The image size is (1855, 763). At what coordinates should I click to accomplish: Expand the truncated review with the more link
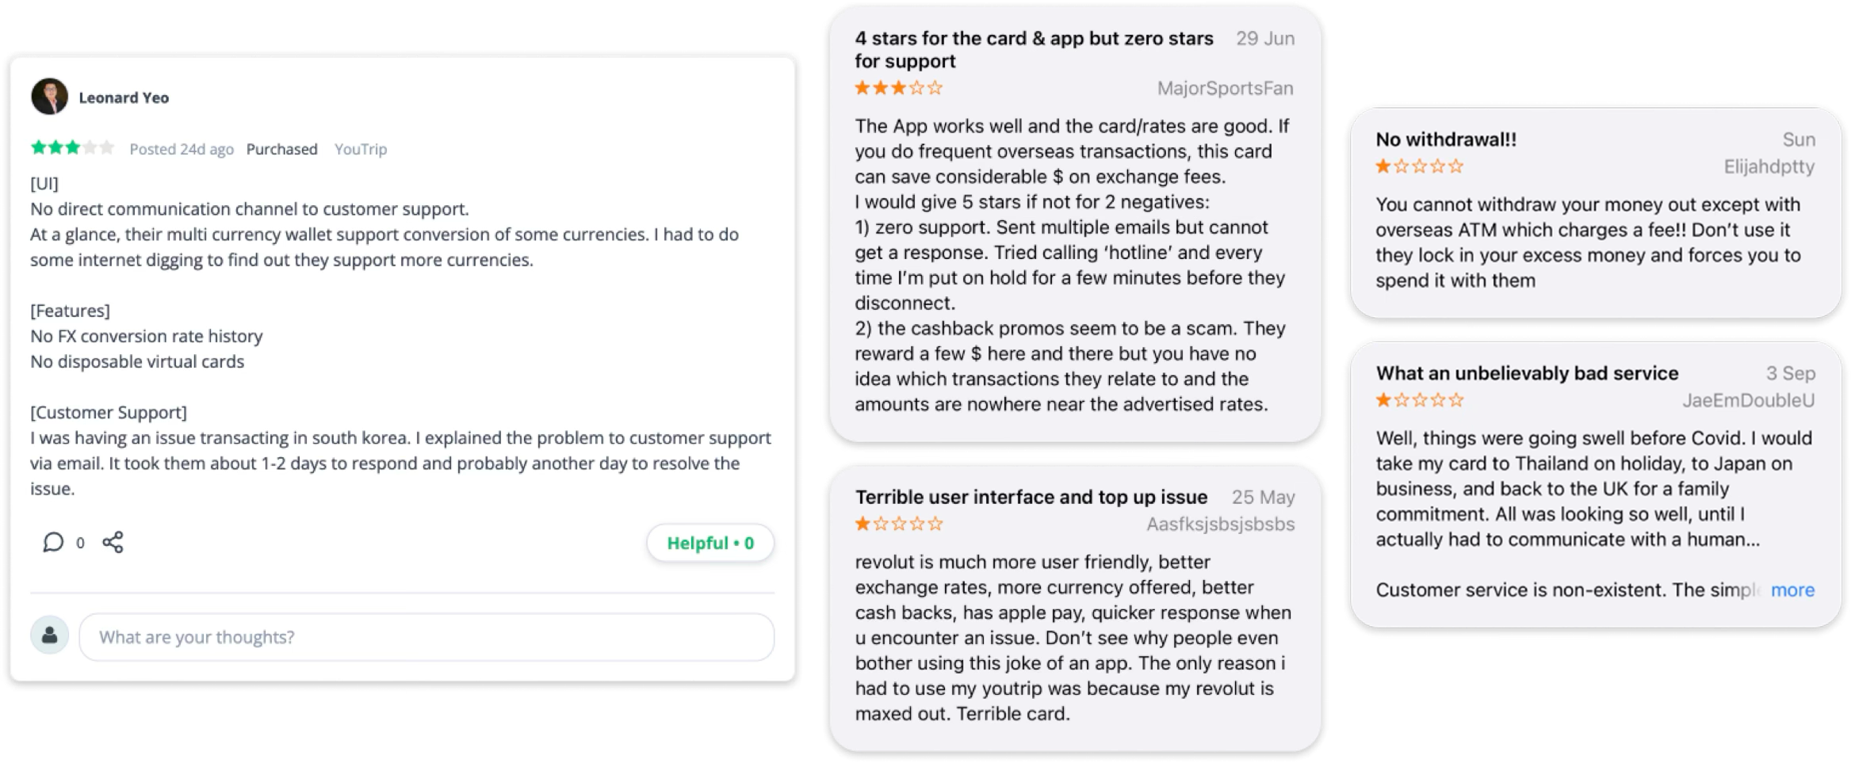tap(1792, 589)
